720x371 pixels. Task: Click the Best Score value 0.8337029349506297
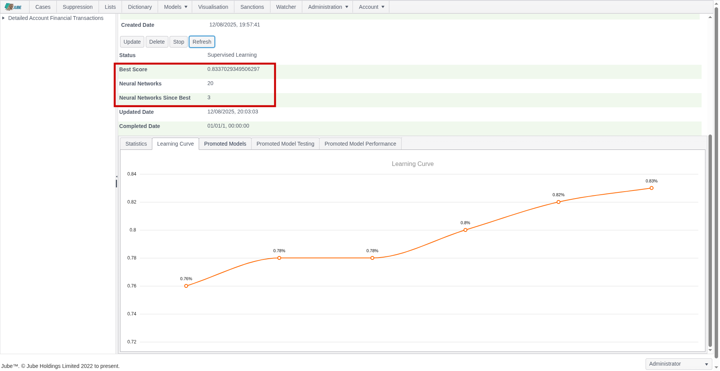click(233, 69)
